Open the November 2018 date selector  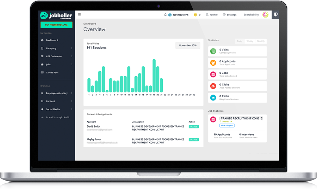(188, 45)
